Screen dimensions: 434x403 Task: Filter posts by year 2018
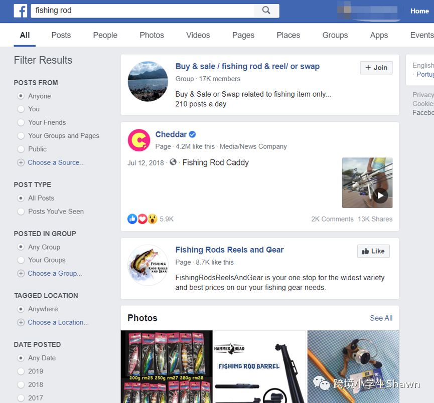(x=21, y=384)
